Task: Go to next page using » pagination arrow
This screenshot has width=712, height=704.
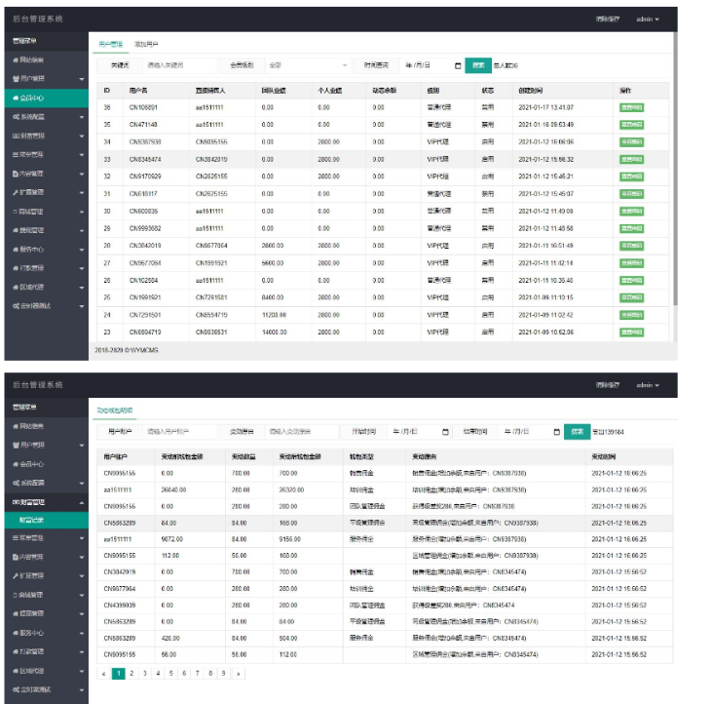Action: (x=239, y=673)
